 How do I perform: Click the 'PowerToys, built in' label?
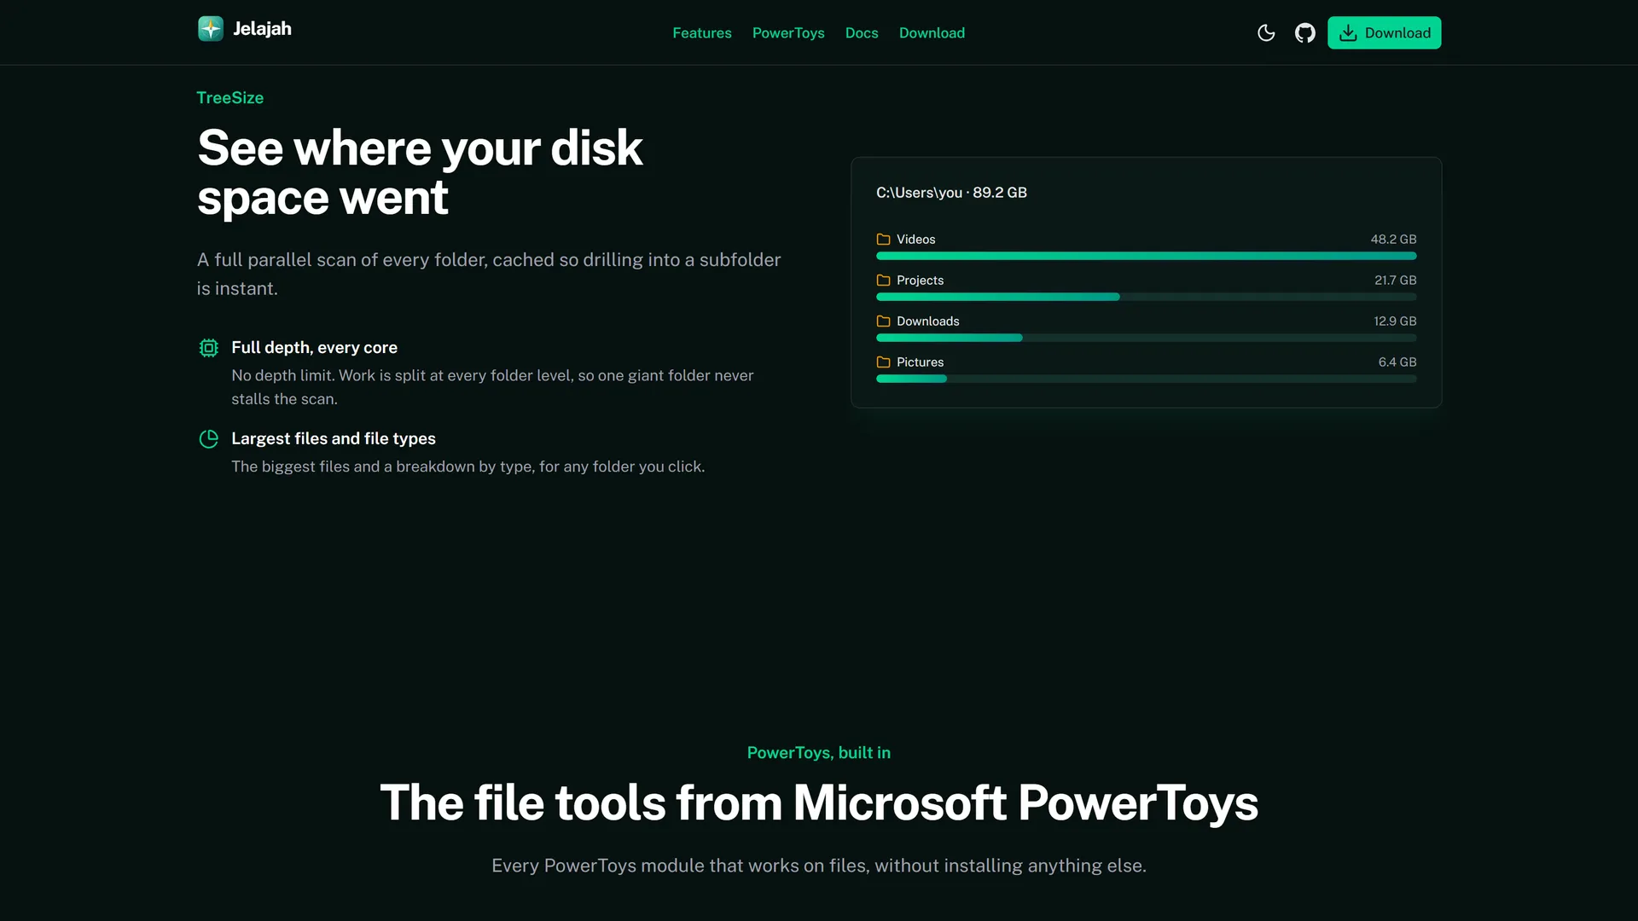[819, 753]
